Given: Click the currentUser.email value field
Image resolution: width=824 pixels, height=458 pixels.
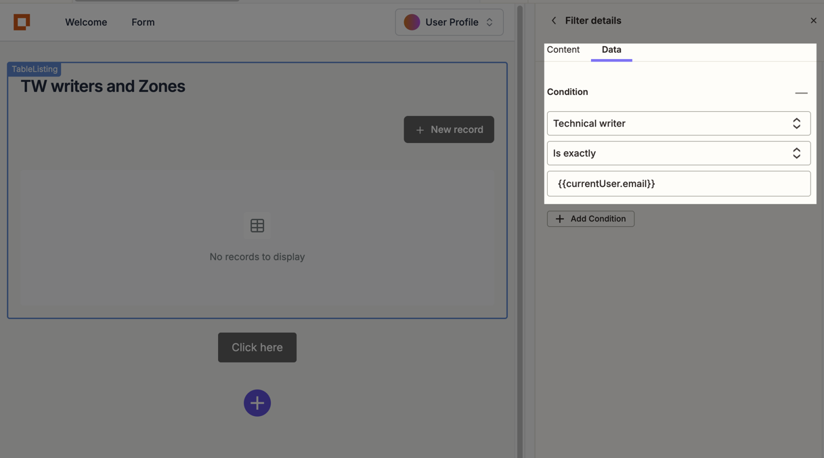Looking at the screenshot, I should coord(678,184).
